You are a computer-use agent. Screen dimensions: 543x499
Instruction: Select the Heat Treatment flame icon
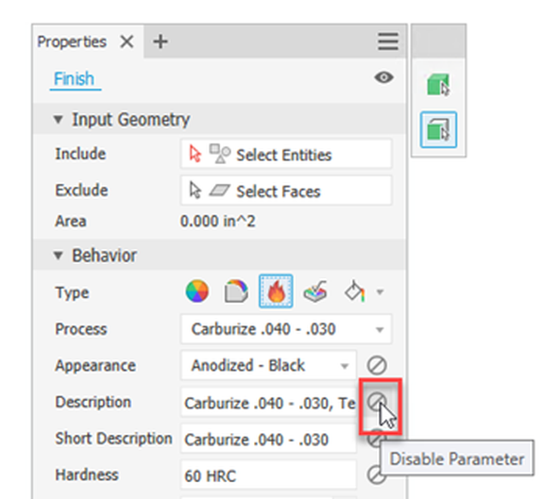(276, 291)
